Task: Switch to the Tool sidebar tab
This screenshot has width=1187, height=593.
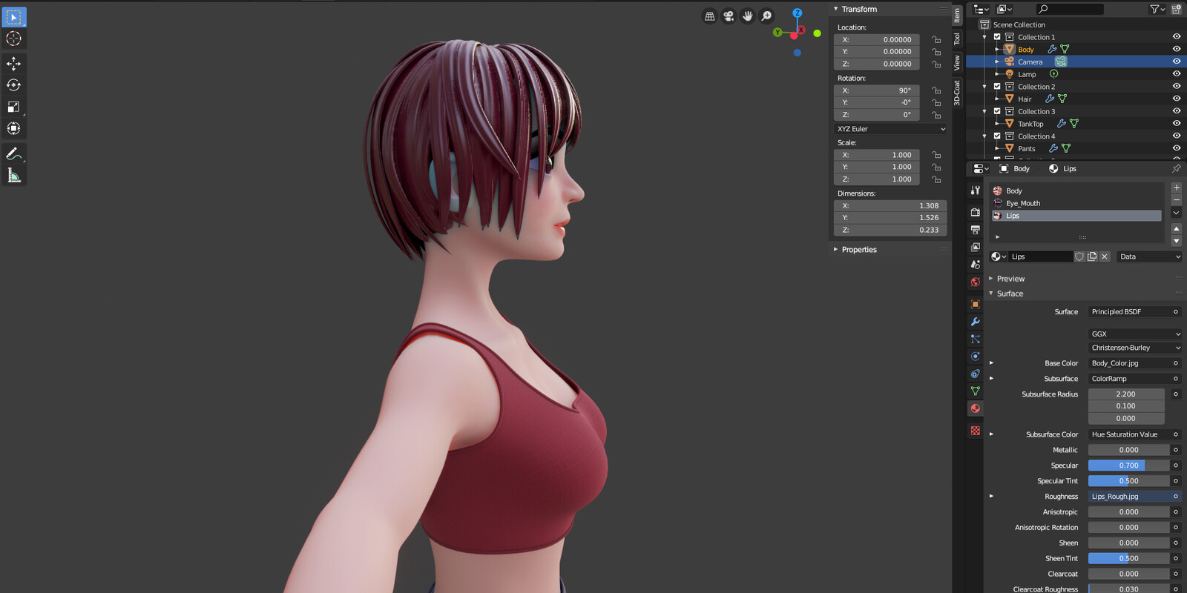Action: tap(957, 39)
